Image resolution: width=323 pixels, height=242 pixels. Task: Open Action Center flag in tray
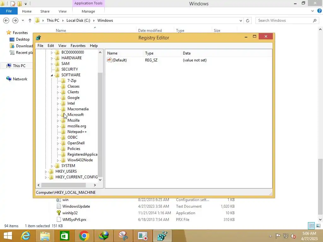click(278, 236)
